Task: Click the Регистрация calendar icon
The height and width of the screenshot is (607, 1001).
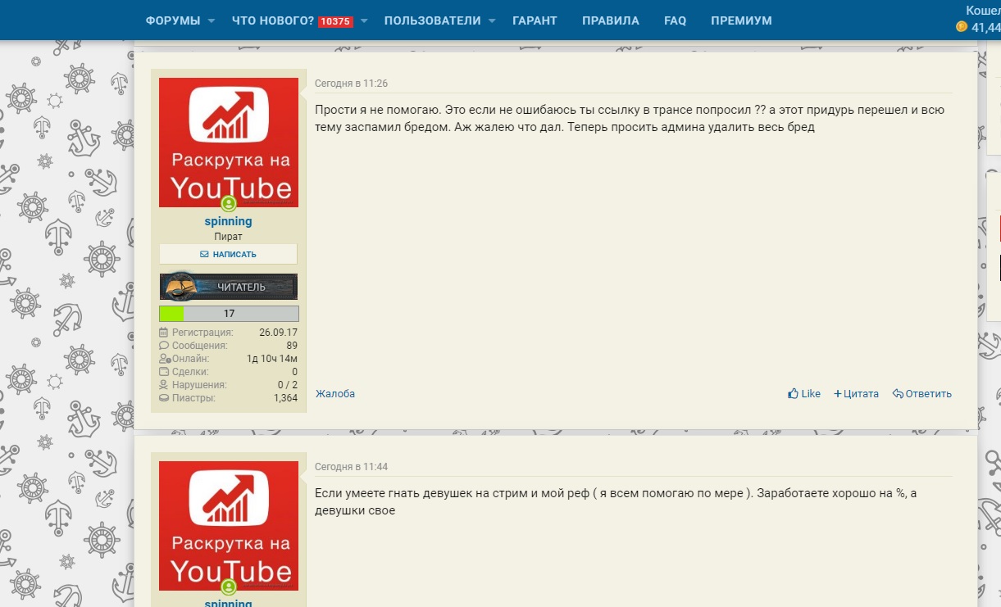Action: [164, 333]
